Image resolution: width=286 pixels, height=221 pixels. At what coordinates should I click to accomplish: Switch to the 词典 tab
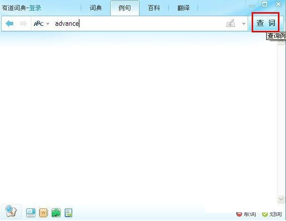(96, 8)
